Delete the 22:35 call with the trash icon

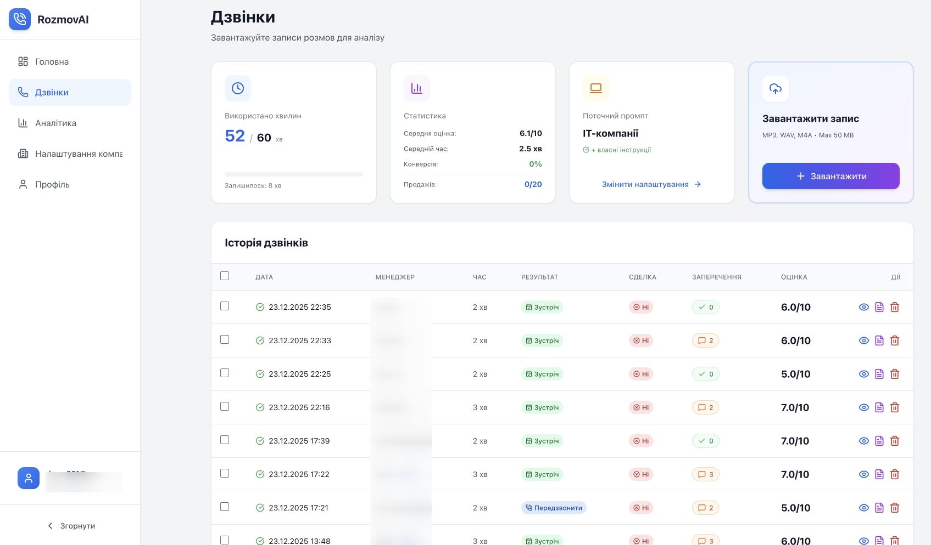pos(895,307)
